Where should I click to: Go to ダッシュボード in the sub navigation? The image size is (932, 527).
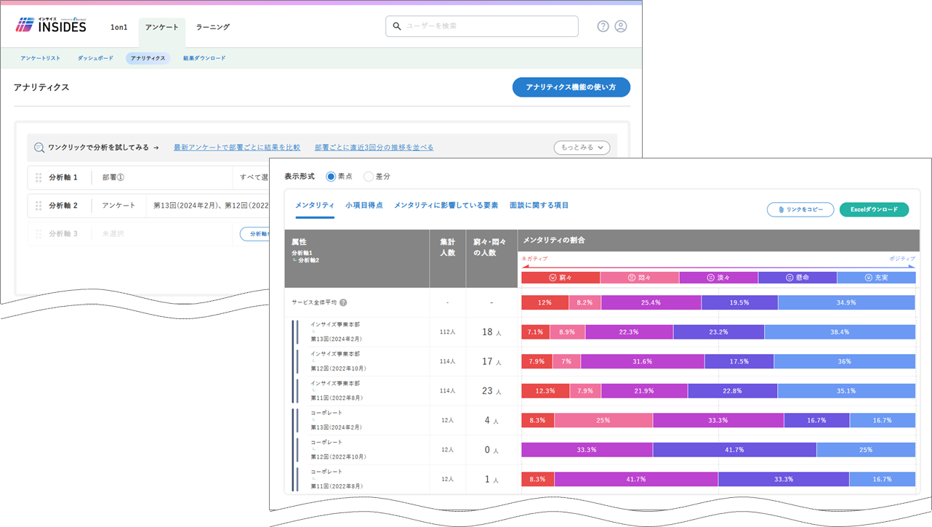click(95, 58)
